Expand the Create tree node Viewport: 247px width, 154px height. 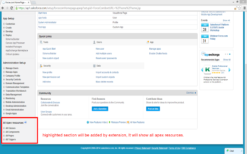tap(4, 28)
